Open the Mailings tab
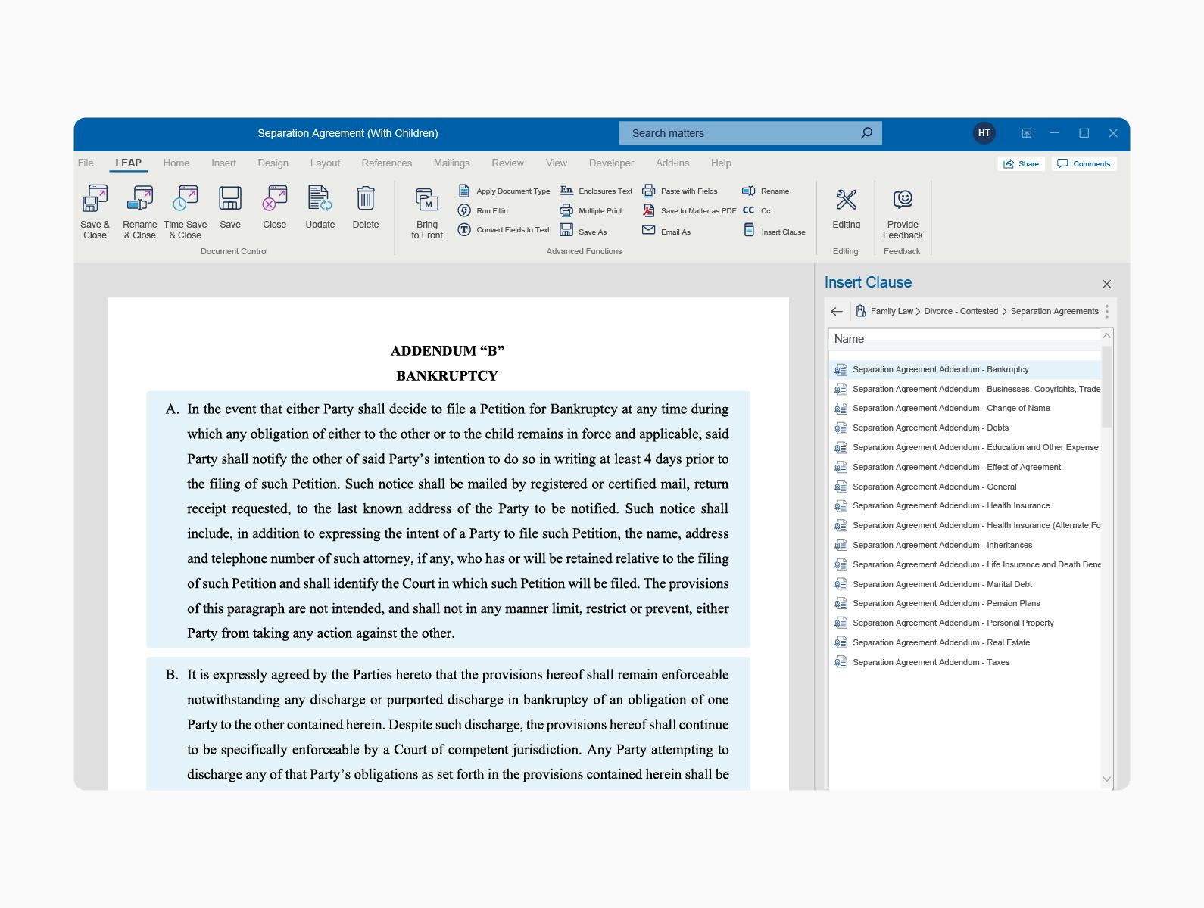The image size is (1204, 908). point(451,163)
